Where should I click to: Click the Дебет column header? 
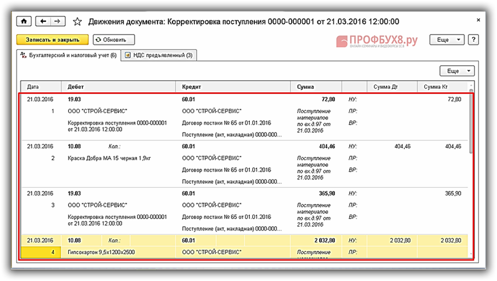(118, 87)
